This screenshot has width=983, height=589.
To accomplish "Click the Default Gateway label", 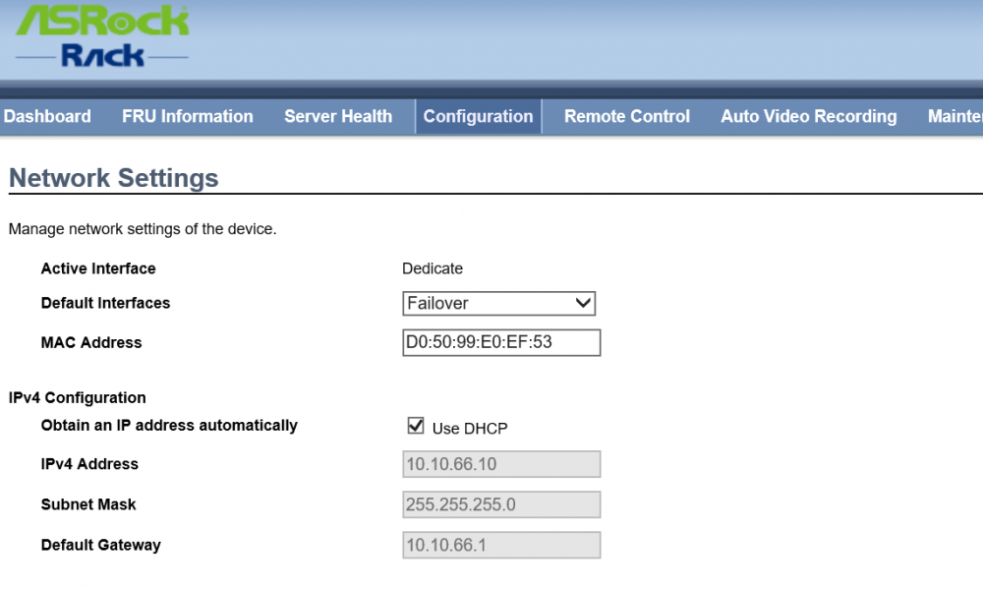I will coord(101,545).
